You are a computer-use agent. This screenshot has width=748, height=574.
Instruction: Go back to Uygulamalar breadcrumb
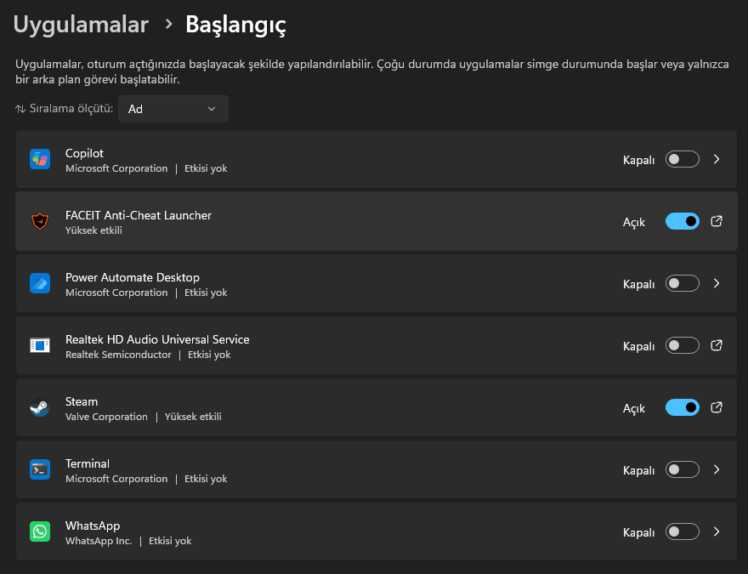[x=81, y=24]
